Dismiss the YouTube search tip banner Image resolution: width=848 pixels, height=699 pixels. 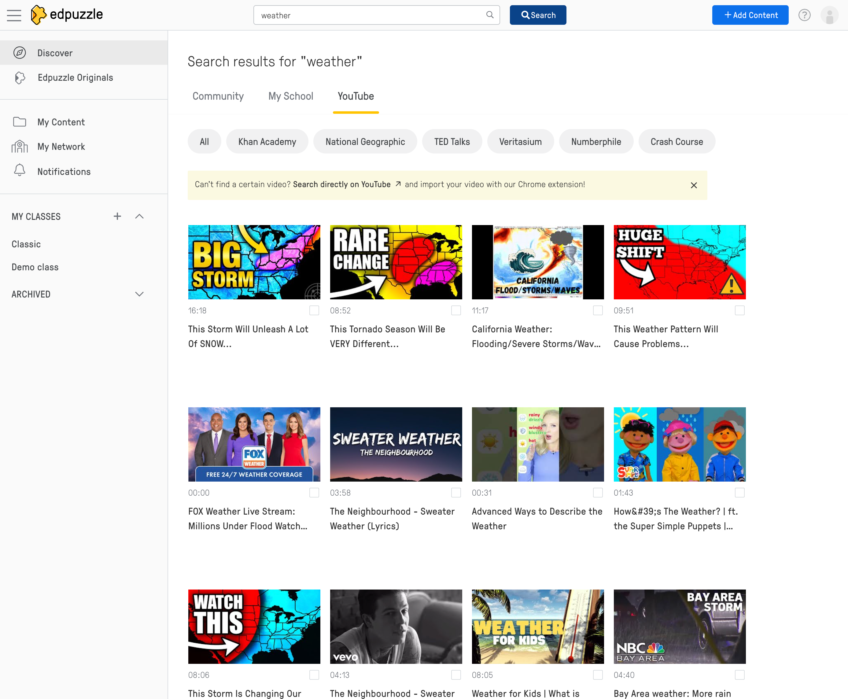pyautogui.click(x=693, y=185)
